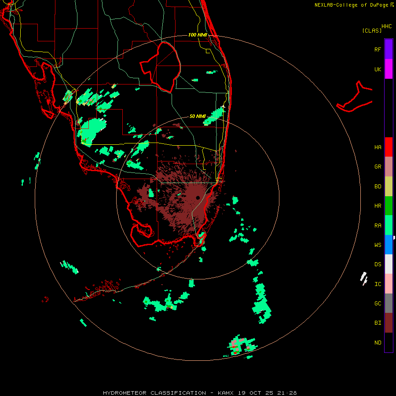Viewport: 396px width, 396px height.
Task: Click the brown BI legend swatch
Action: pyautogui.click(x=389, y=323)
